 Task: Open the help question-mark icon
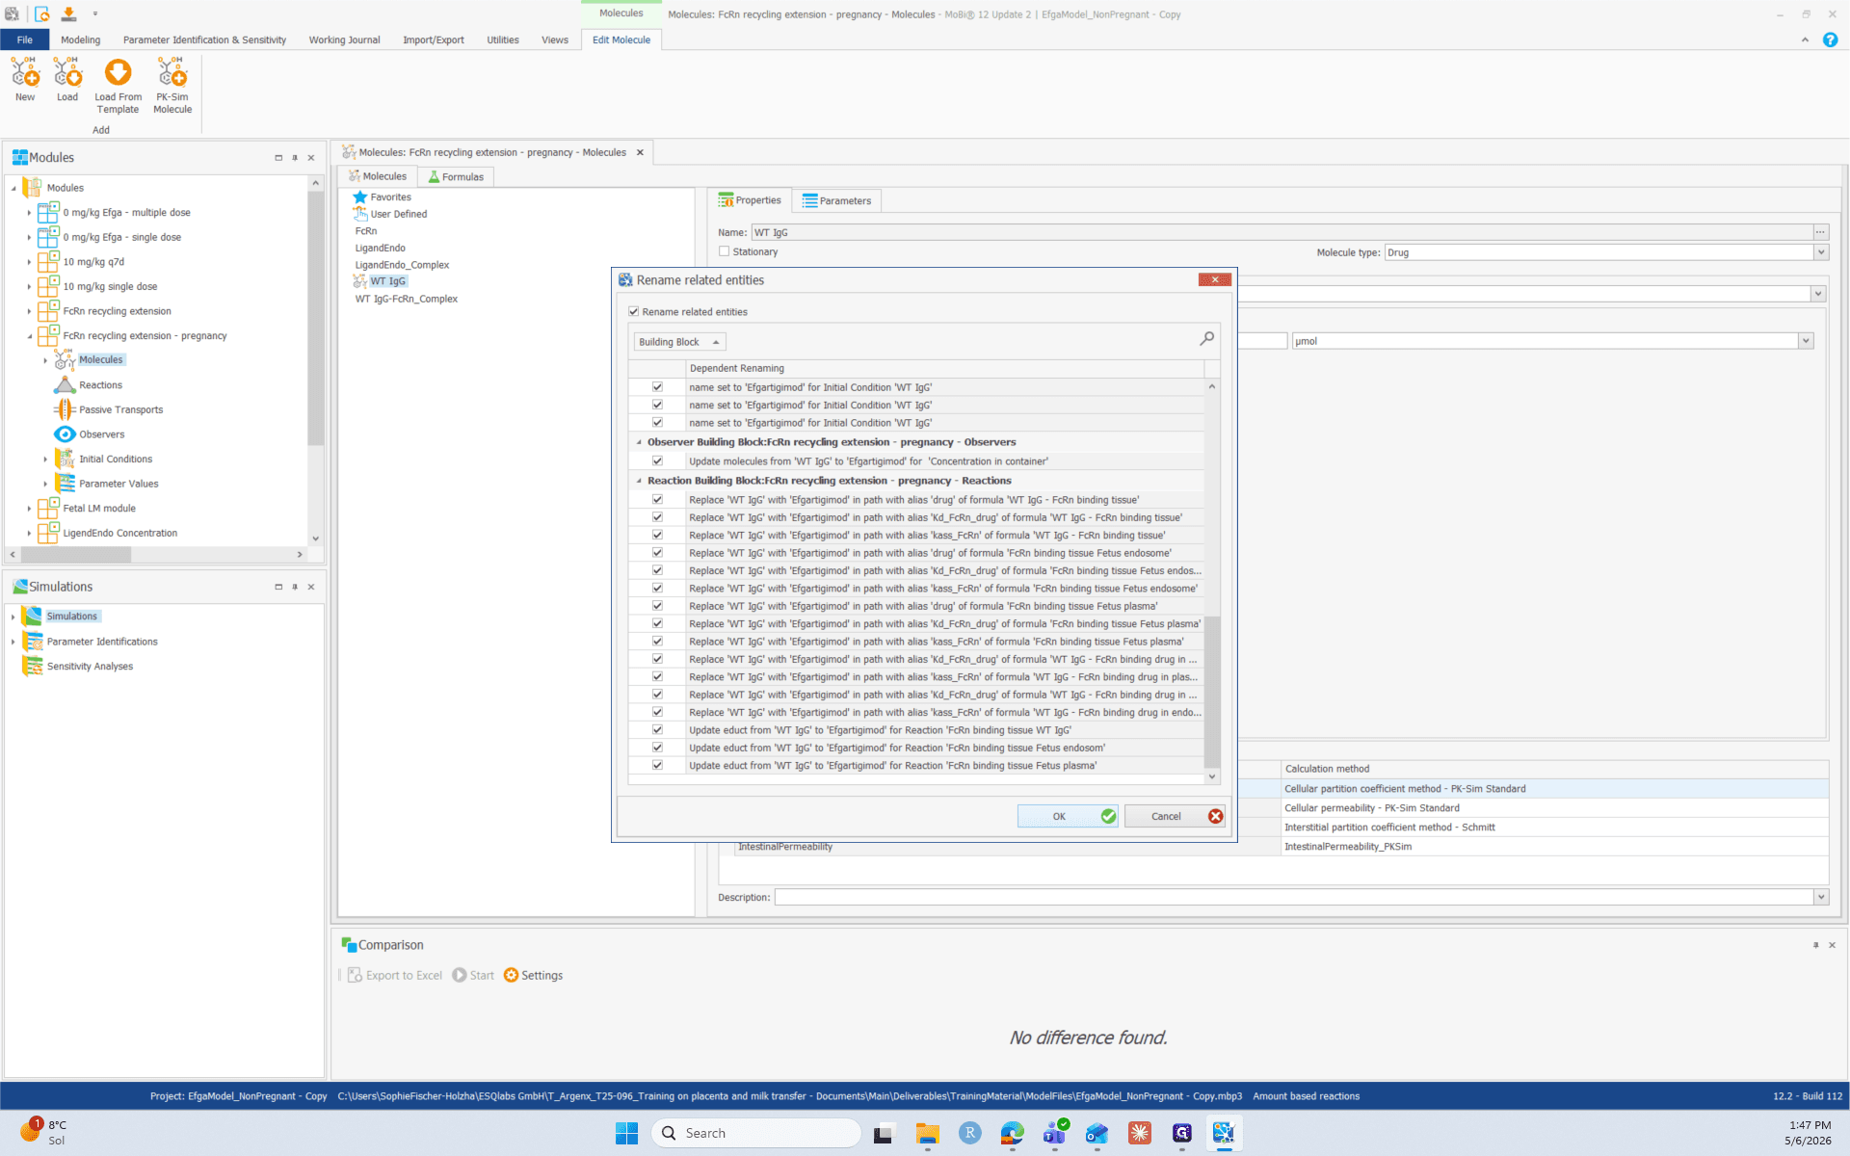1830,39
